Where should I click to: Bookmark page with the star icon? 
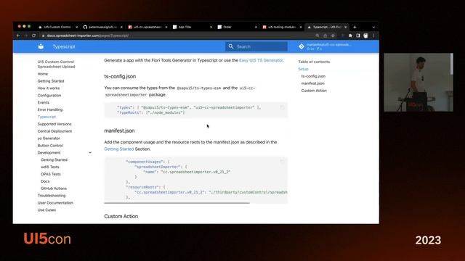(333, 36)
